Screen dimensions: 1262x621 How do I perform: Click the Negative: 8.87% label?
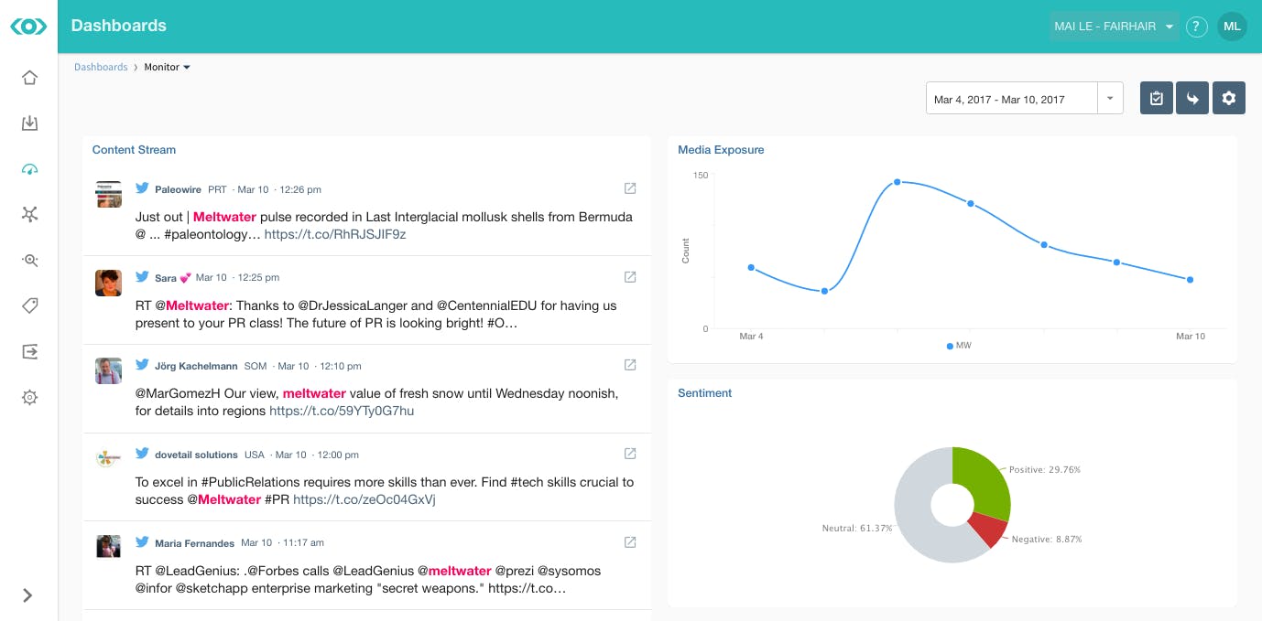point(1047,540)
